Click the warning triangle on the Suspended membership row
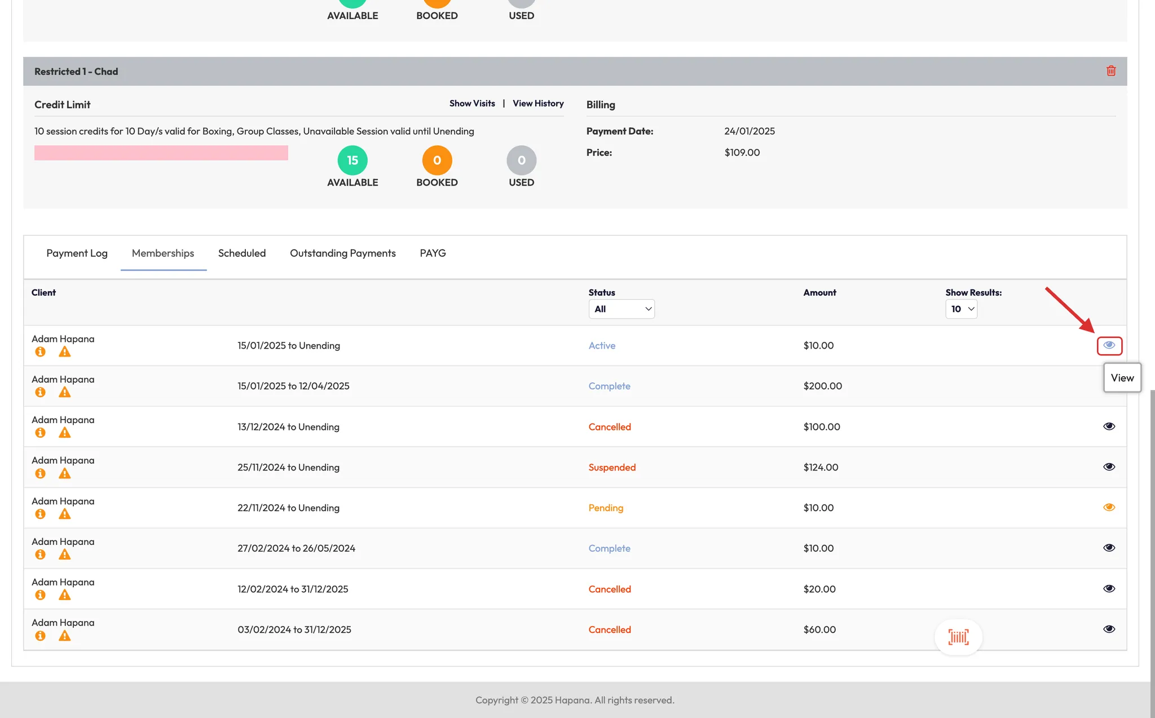Image resolution: width=1155 pixels, height=718 pixels. click(65, 474)
